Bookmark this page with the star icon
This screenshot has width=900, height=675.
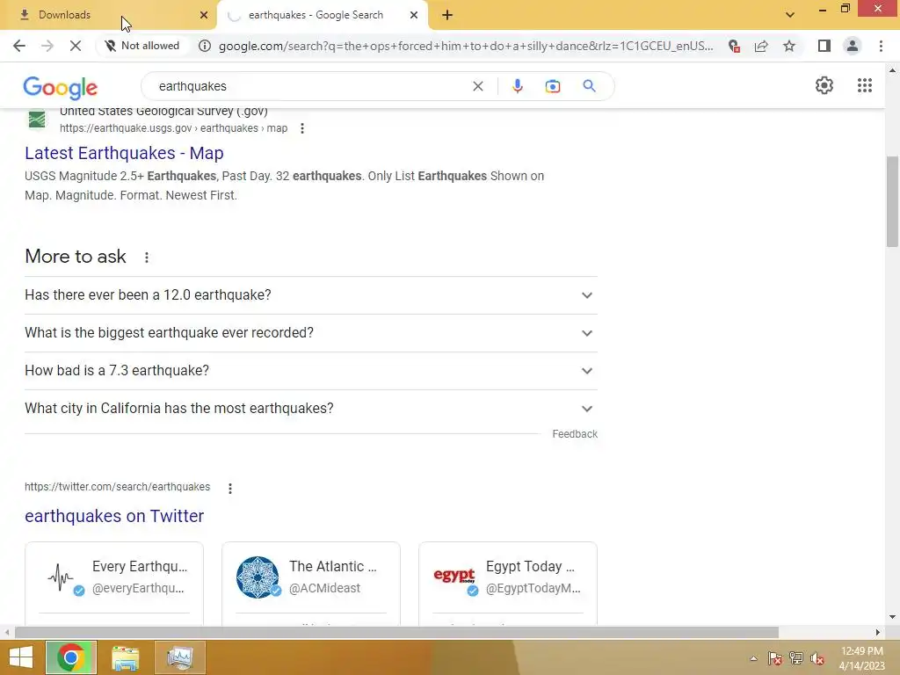click(789, 46)
